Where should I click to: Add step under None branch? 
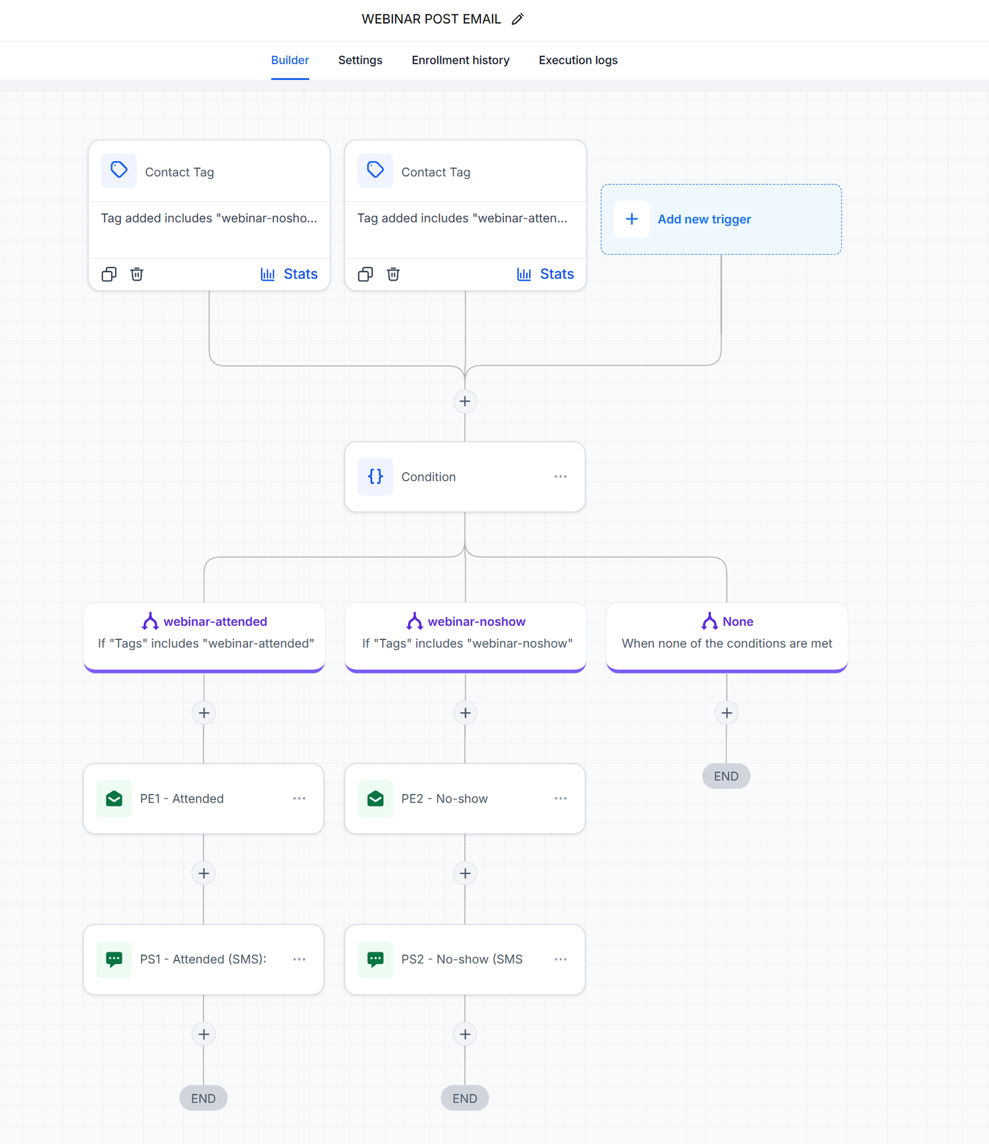click(727, 712)
